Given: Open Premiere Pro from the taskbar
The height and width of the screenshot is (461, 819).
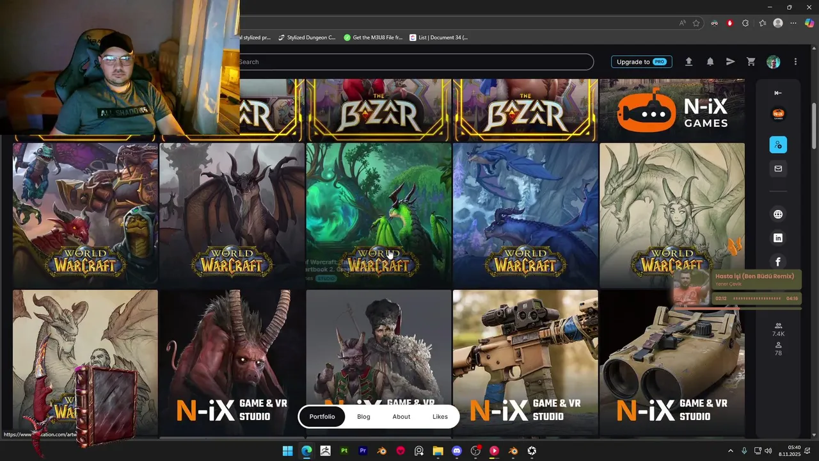Looking at the screenshot, I should point(363,451).
